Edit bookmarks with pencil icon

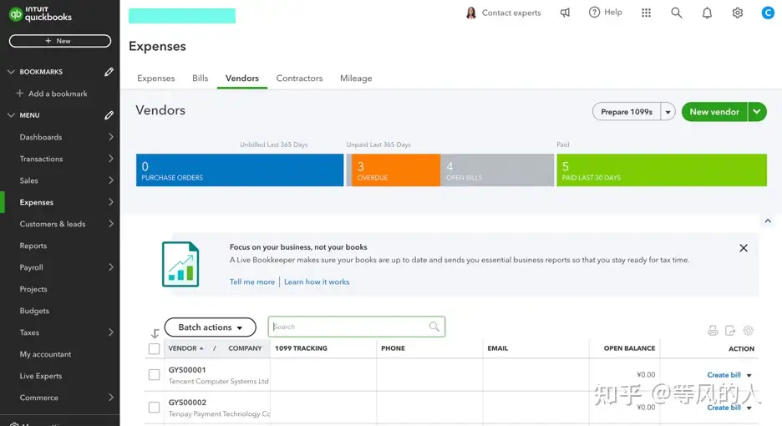pyautogui.click(x=109, y=72)
